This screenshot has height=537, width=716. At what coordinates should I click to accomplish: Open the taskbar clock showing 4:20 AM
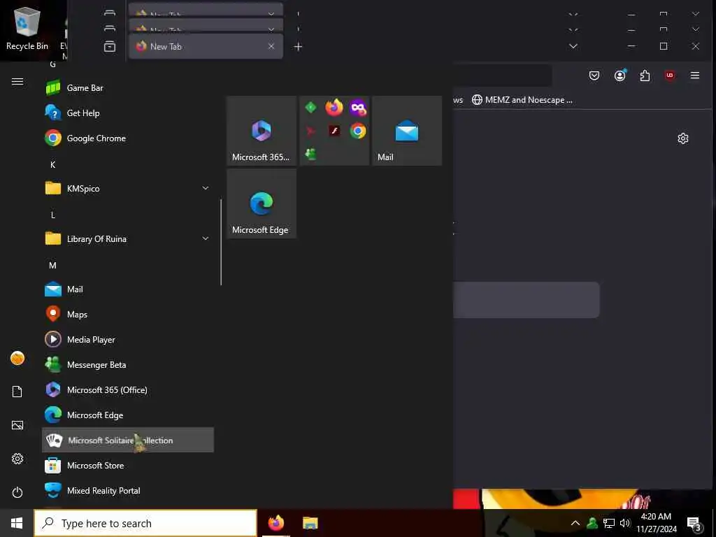click(656, 523)
